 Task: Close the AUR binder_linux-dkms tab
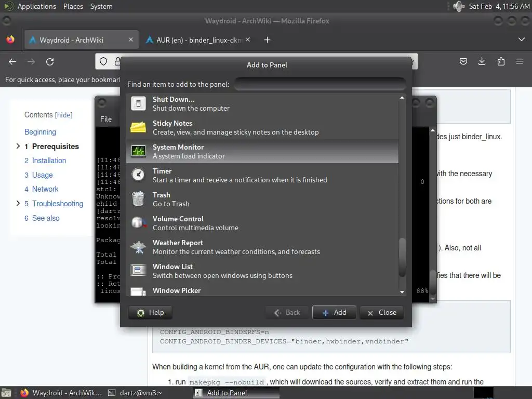pos(248,39)
